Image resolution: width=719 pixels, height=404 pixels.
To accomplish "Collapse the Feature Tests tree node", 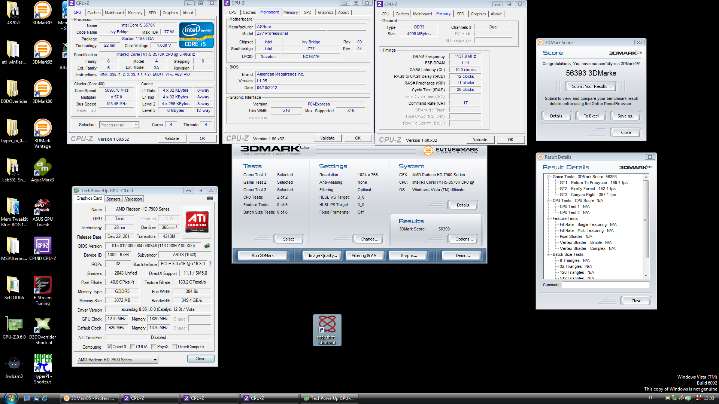I will coord(548,218).
